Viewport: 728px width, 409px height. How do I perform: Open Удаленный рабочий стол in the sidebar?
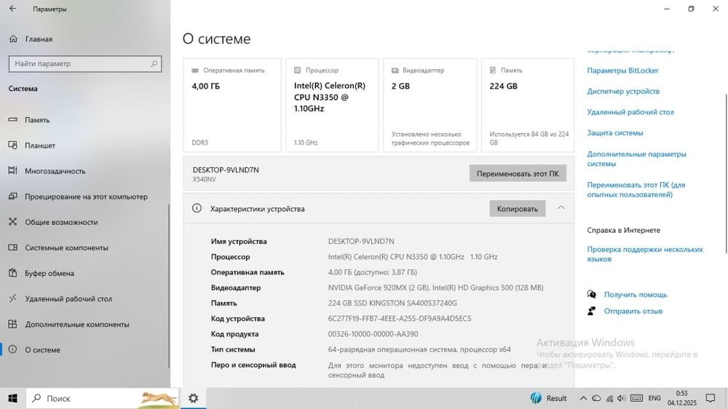[68, 298]
